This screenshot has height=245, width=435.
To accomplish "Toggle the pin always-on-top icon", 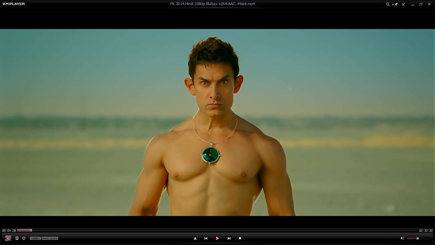I will pos(396,4).
